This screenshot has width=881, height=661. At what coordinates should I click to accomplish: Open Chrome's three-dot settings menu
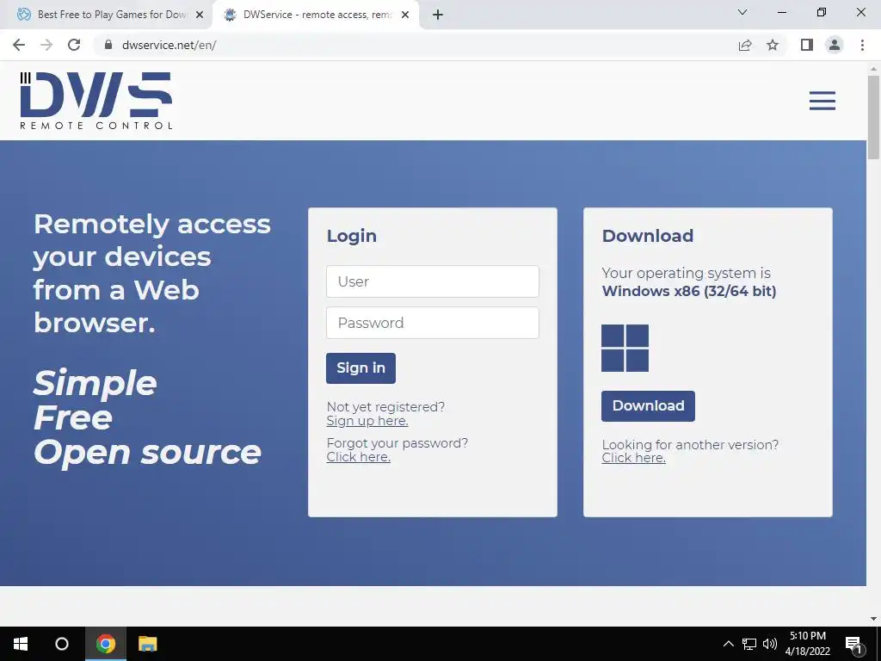pos(862,45)
